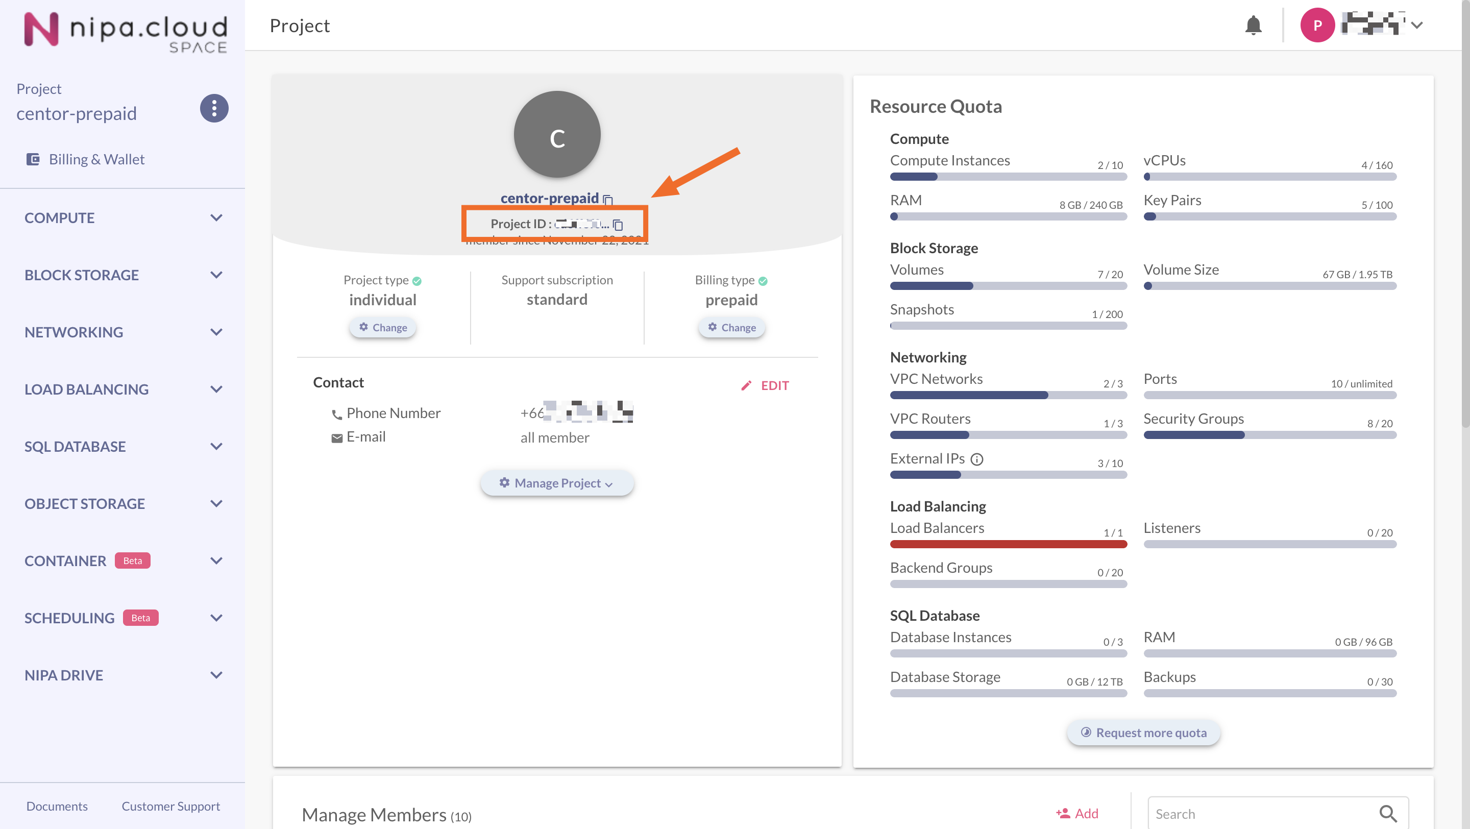The image size is (1470, 829).
Task: Select the '8 GB / 240 GB' RAM value
Action: click(1091, 205)
